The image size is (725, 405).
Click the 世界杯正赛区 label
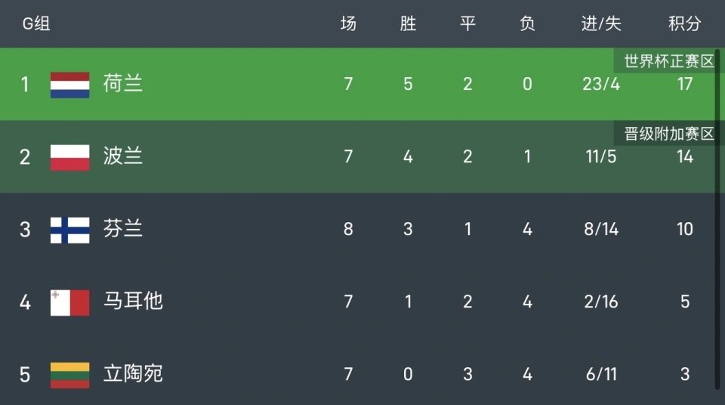pyautogui.click(x=668, y=61)
